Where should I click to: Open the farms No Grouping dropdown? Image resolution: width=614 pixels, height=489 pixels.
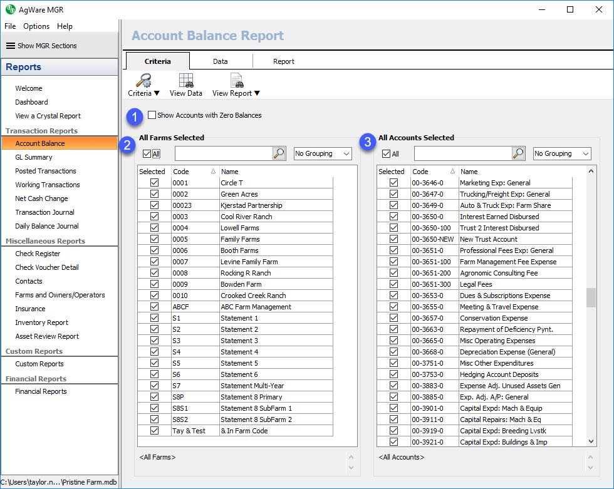(x=323, y=153)
